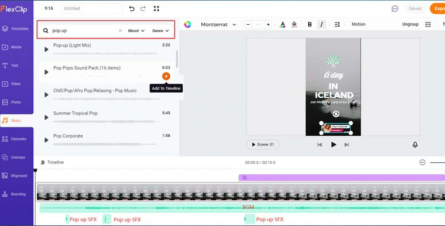Open the voiceover microphone icon

pos(415,145)
